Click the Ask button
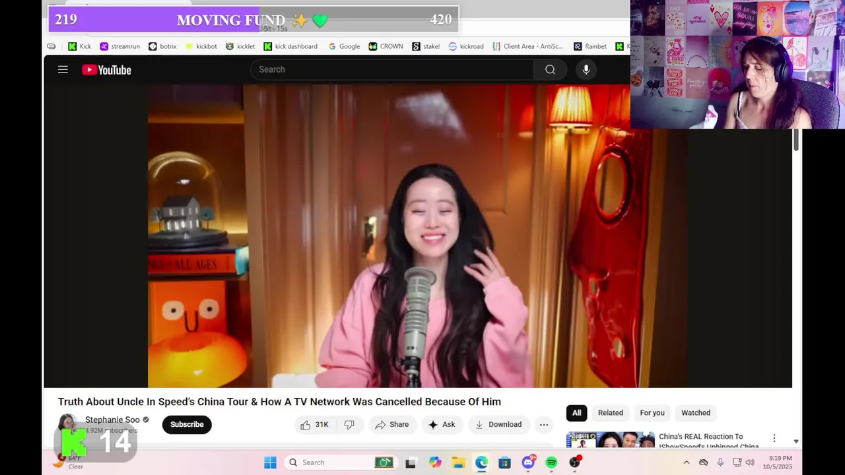 pos(442,425)
